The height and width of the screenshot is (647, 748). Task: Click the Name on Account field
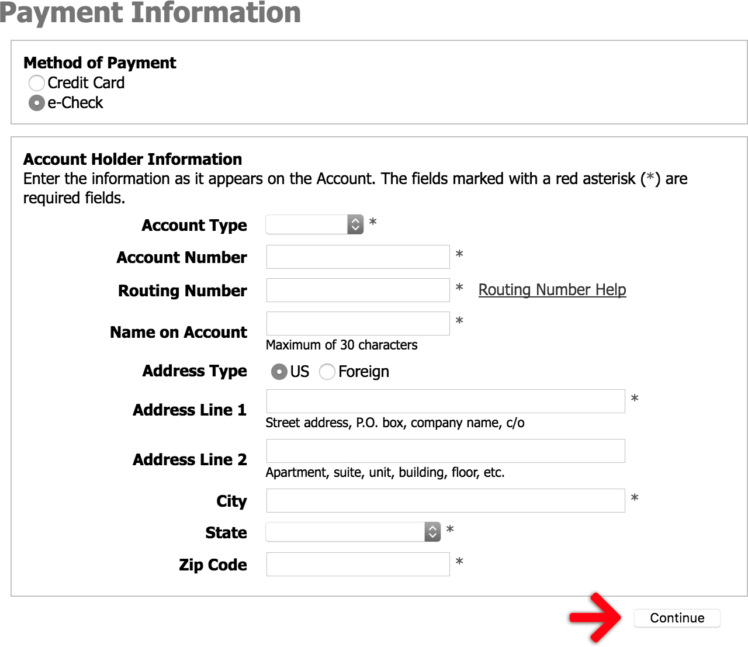point(358,324)
